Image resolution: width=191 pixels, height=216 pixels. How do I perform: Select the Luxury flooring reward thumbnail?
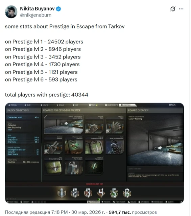(x=64, y=124)
